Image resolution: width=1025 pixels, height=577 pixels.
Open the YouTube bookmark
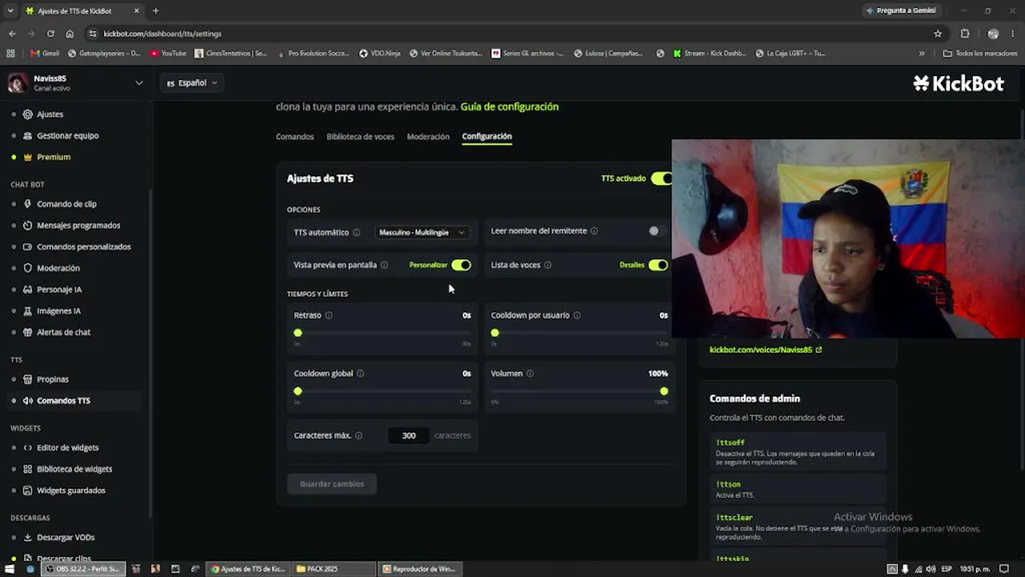tap(167, 54)
